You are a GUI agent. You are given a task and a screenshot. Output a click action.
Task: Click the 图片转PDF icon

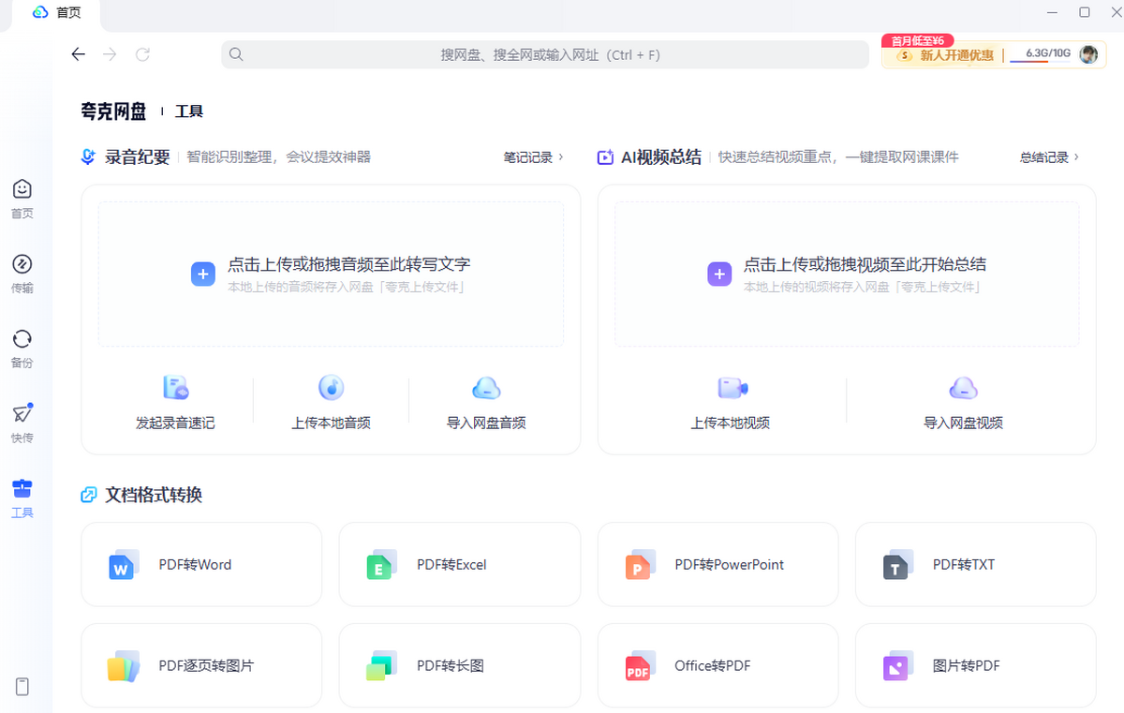897,666
